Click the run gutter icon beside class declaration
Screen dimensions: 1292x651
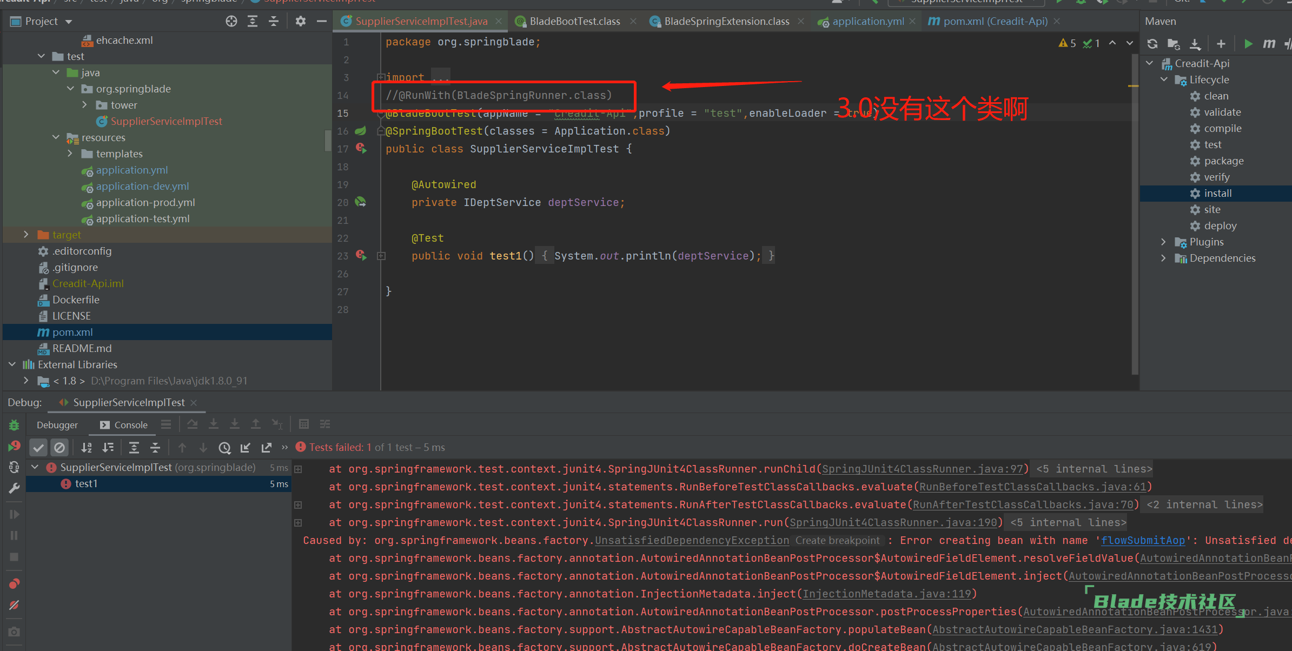(x=361, y=148)
